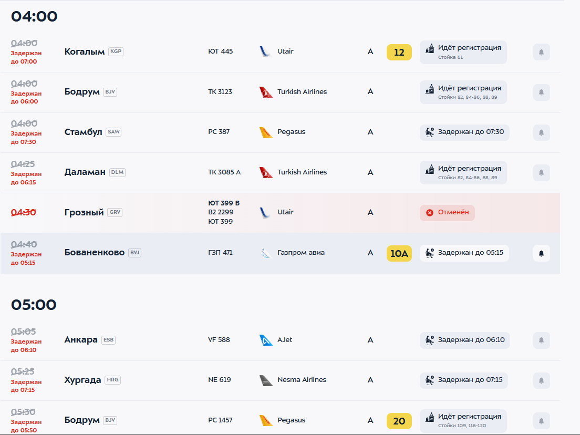The width and height of the screenshot is (580, 435).
Task: Click 'Задержан до 05:15' status badge
Action: [464, 253]
